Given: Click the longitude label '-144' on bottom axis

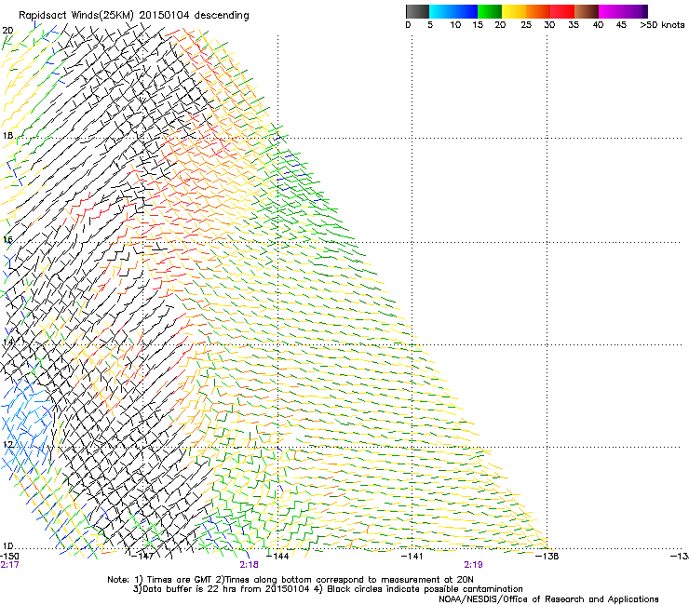Looking at the screenshot, I should (x=277, y=556).
